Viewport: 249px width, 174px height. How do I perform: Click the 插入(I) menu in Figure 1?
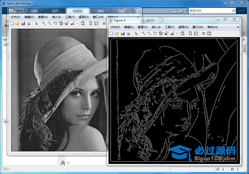[56, 17]
